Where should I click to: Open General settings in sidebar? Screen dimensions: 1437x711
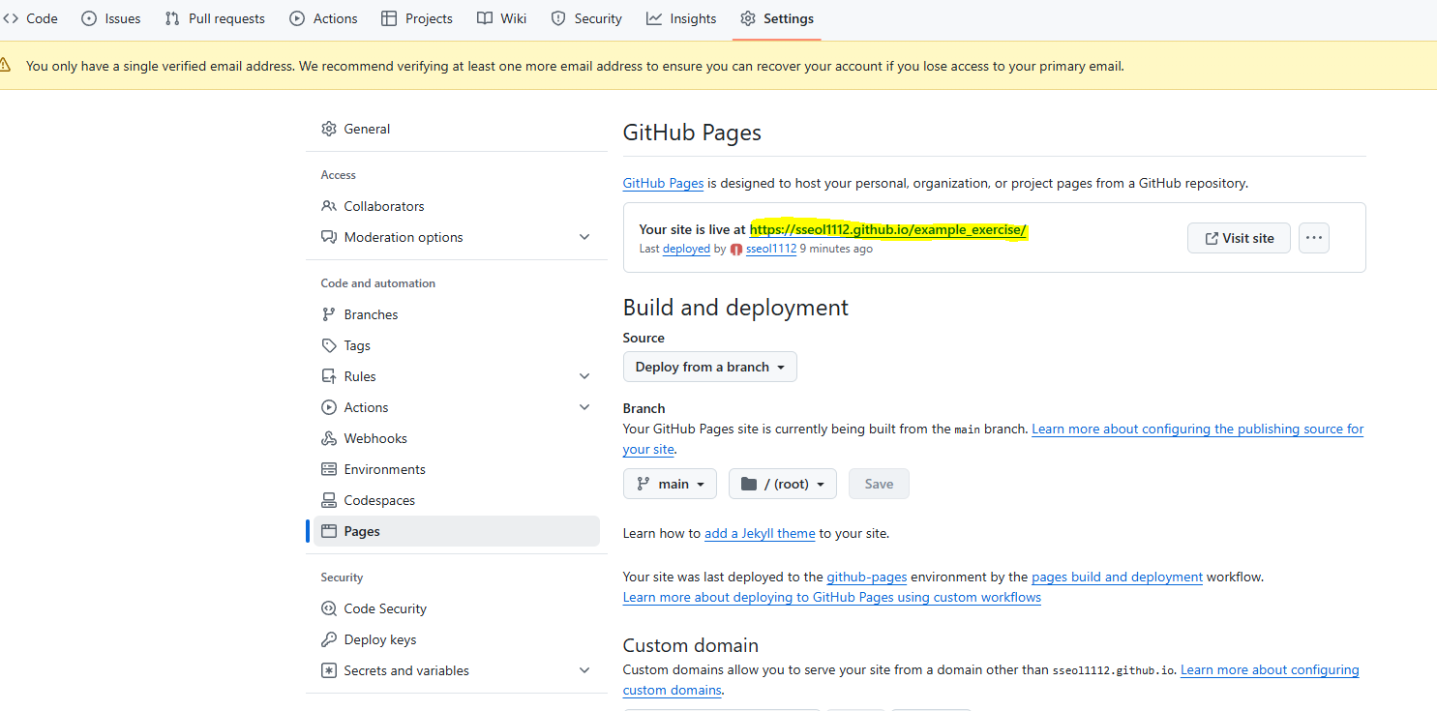tap(457, 129)
